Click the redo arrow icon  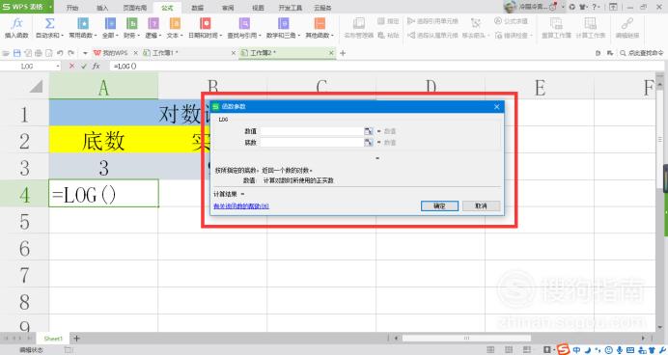(70, 53)
